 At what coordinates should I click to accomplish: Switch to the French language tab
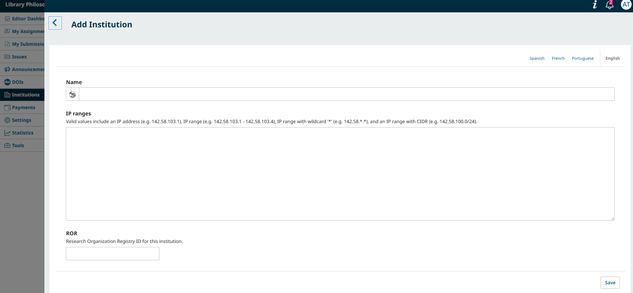click(558, 58)
